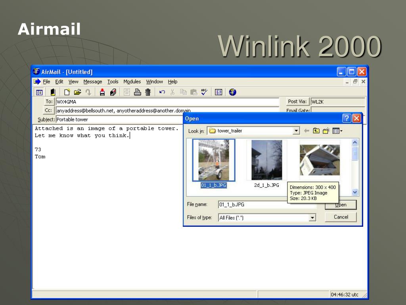The width and height of the screenshot is (406, 305).
Task: Click the Open button in the dialog
Action: pyautogui.click(x=341, y=205)
